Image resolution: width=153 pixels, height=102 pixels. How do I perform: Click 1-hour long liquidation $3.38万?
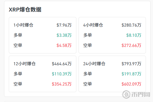(64, 35)
